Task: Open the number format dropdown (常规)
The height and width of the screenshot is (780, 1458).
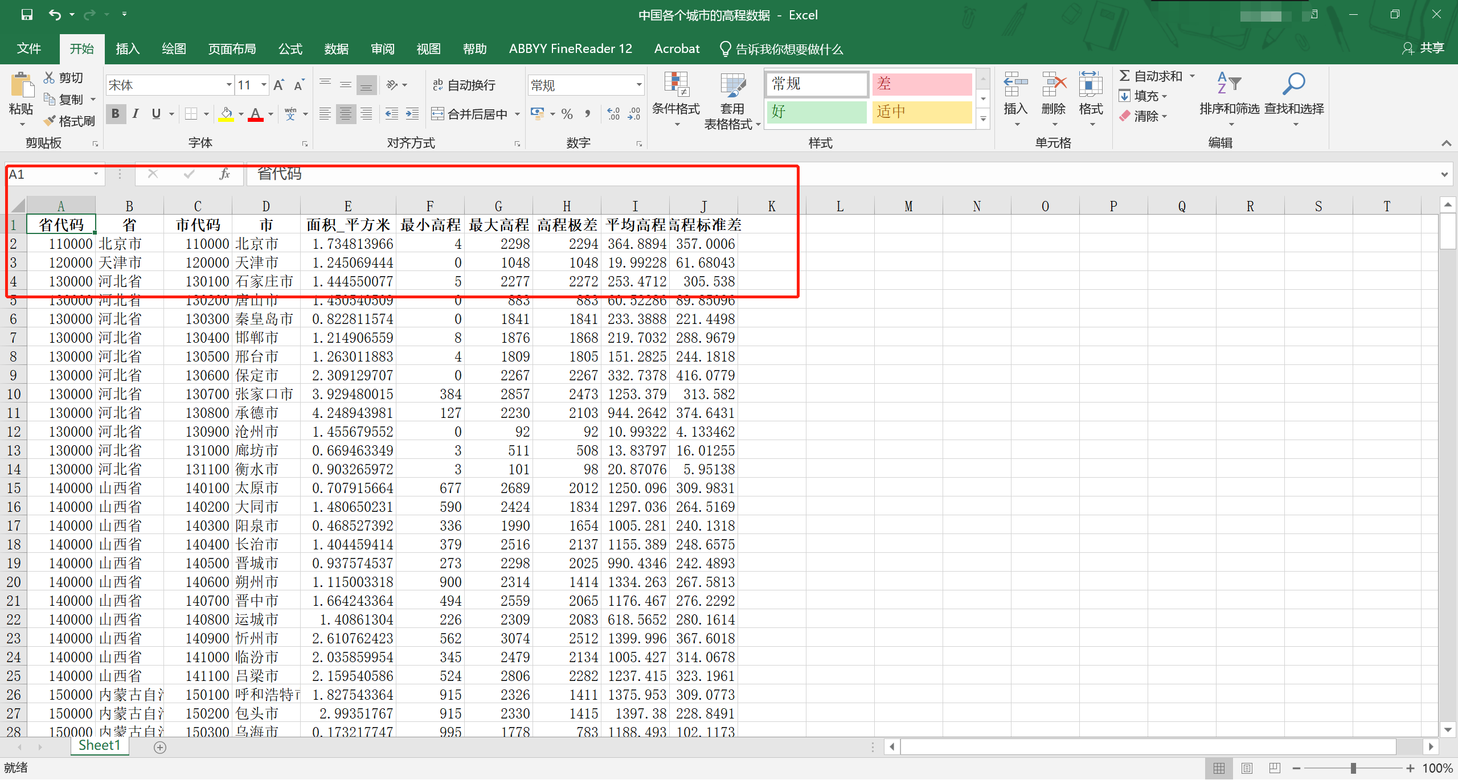Action: 639,85
